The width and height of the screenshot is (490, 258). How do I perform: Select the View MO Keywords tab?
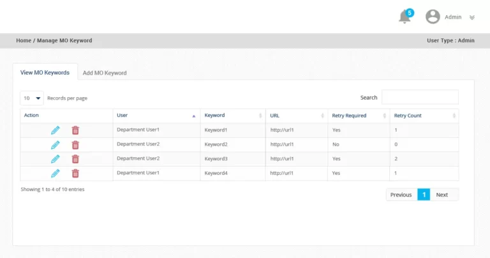pyautogui.click(x=45, y=72)
